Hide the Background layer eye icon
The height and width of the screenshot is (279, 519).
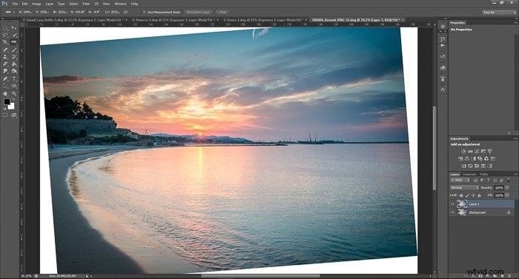click(x=452, y=212)
